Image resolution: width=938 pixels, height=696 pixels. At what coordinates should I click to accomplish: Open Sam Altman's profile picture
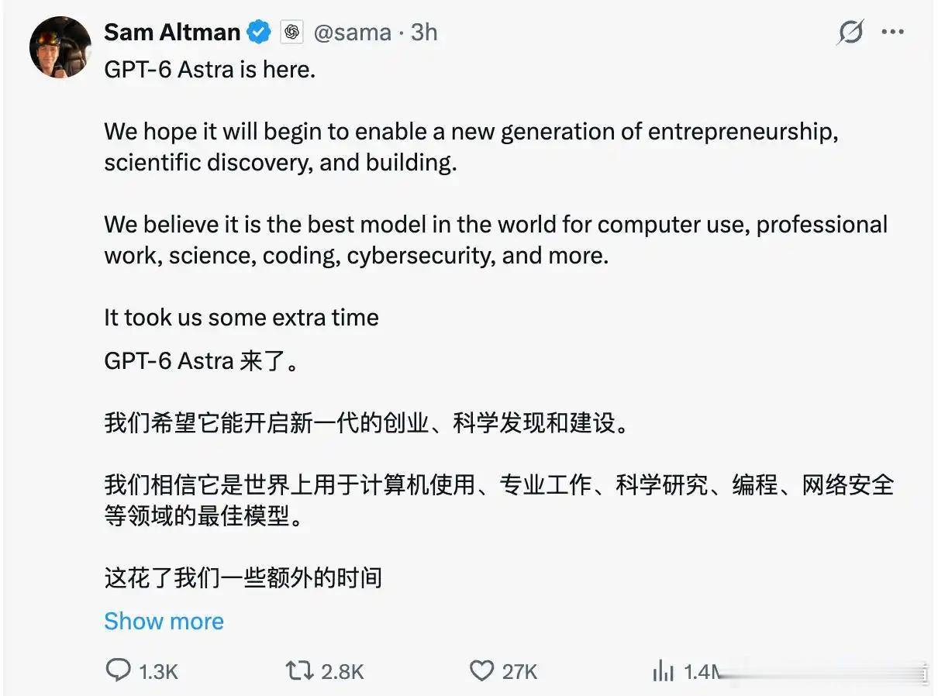pos(60,47)
